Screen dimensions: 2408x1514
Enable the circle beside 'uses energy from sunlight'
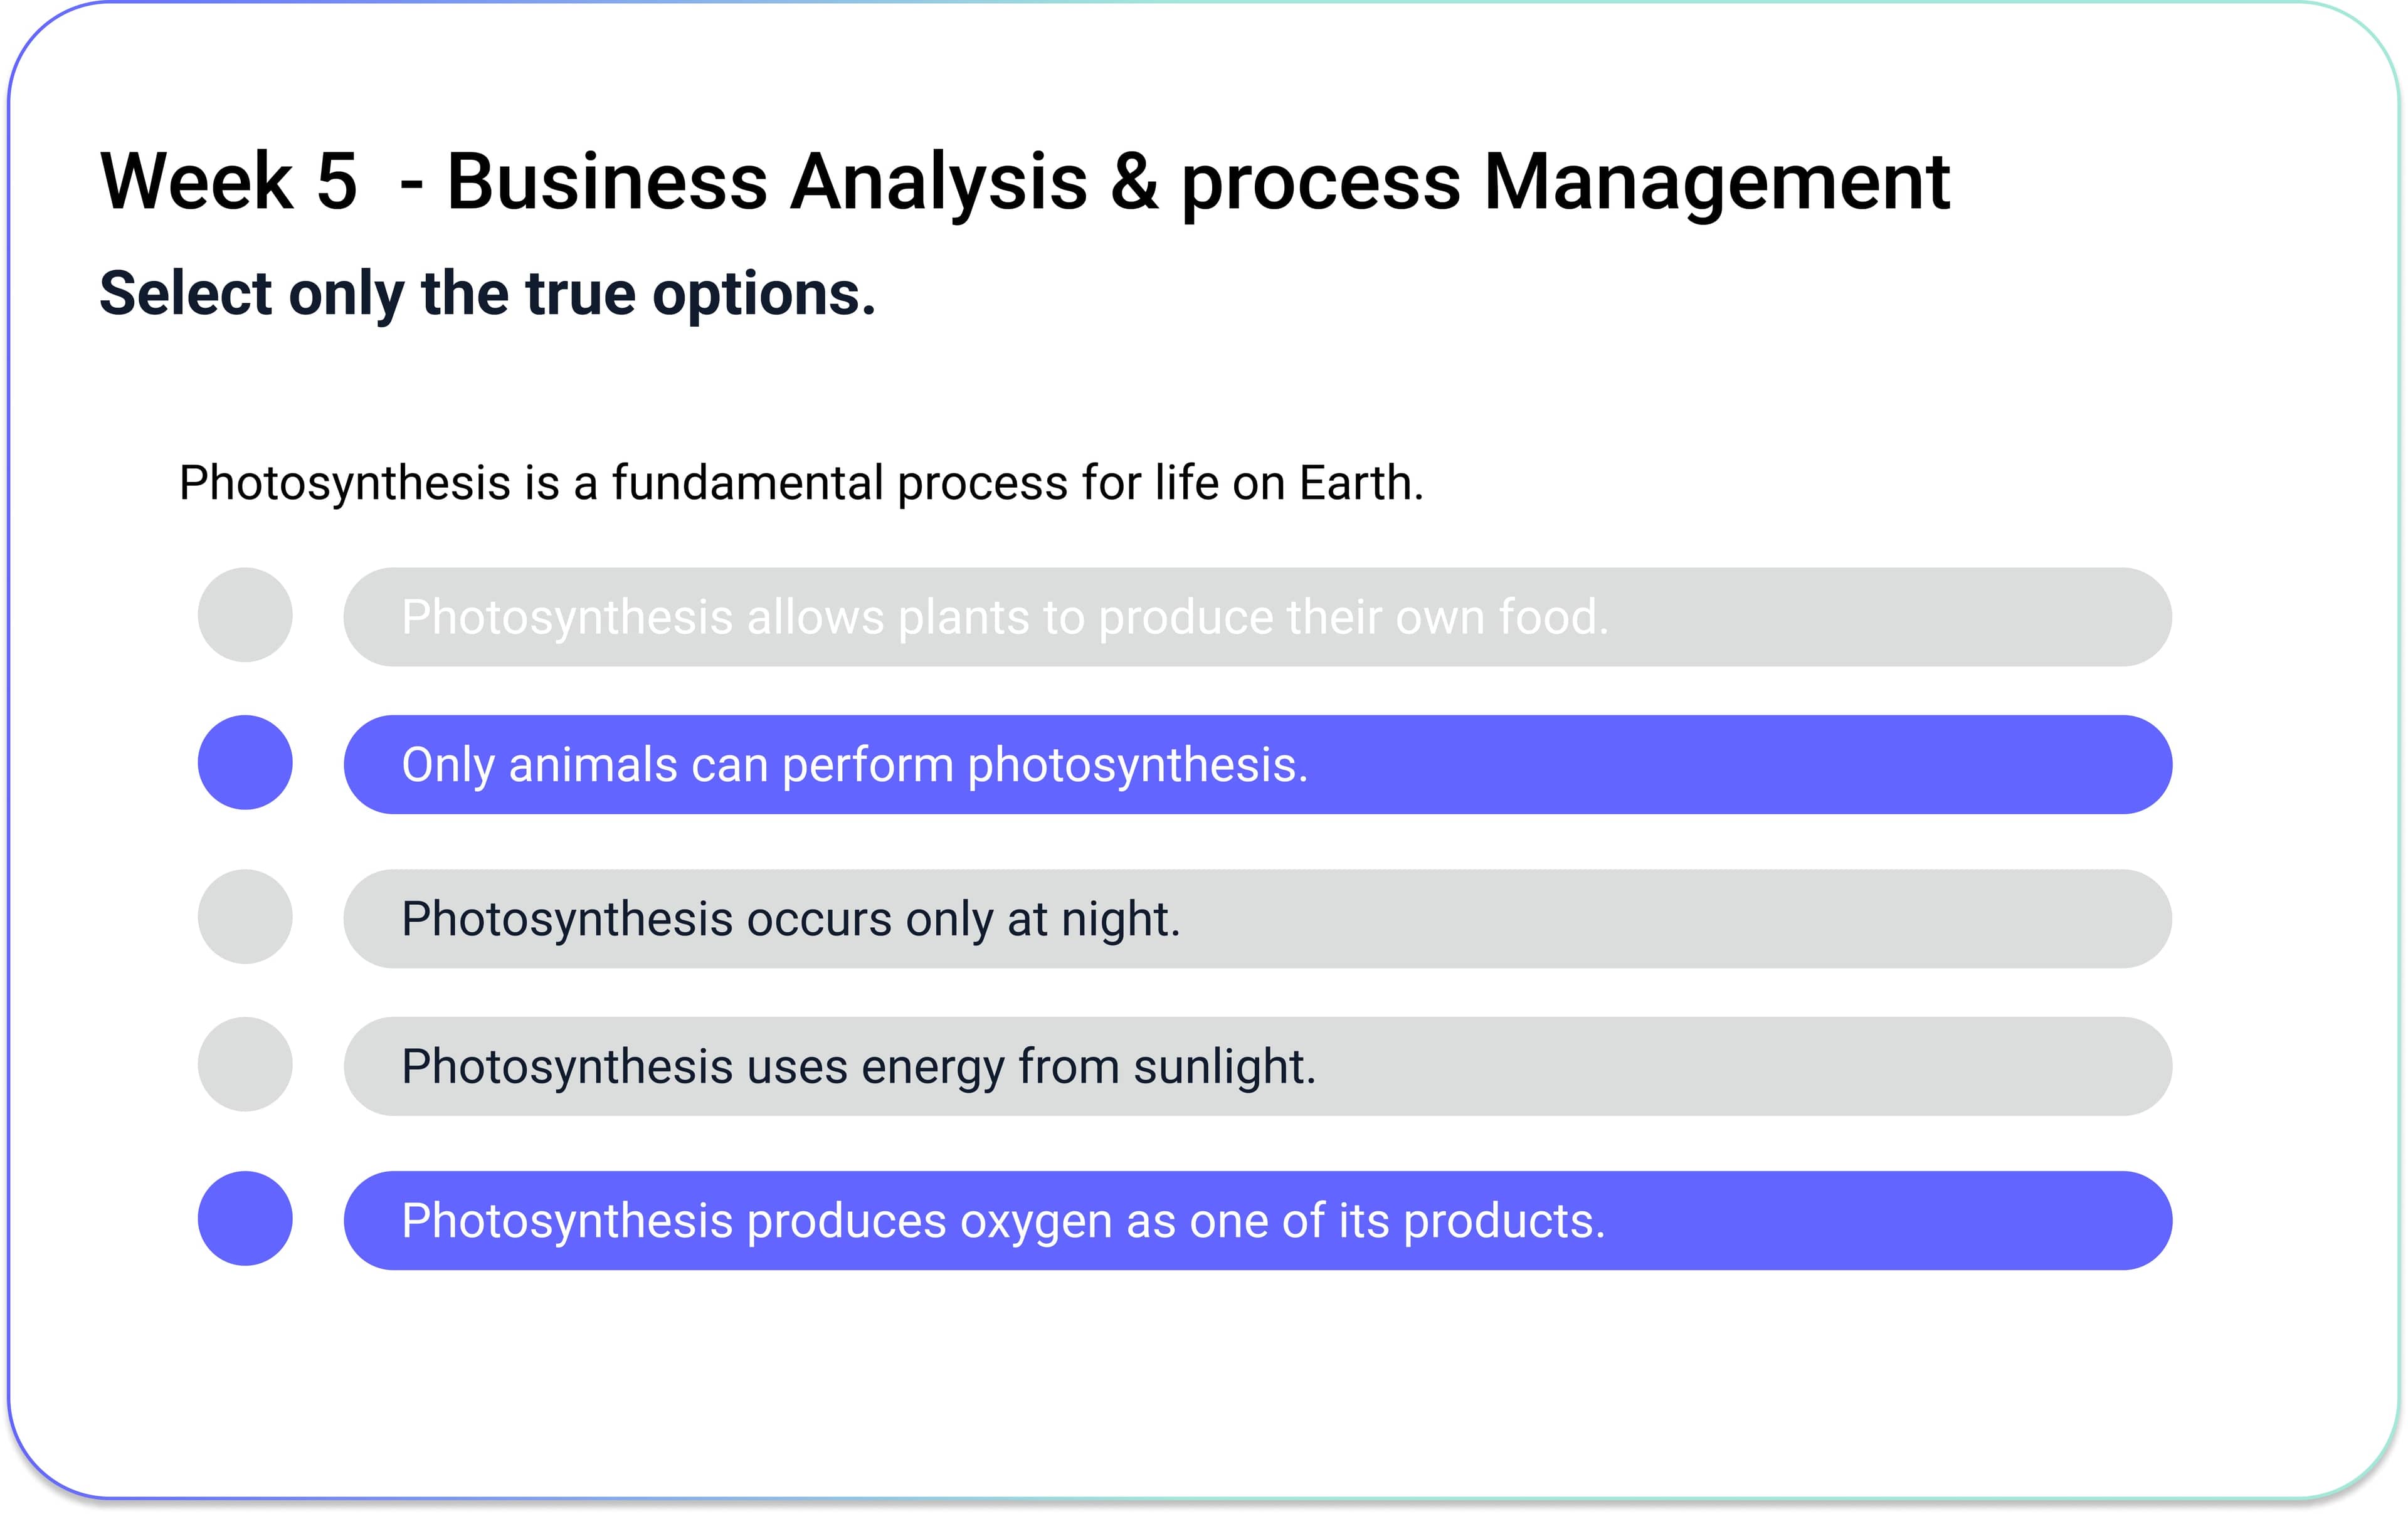[x=245, y=1064]
